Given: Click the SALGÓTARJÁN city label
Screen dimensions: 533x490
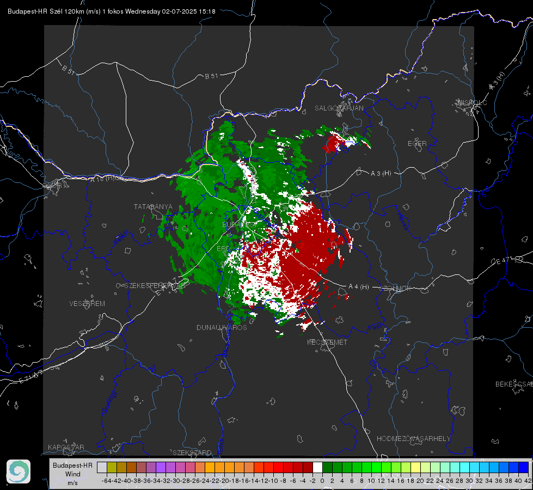Looking at the screenshot, I should pyautogui.click(x=339, y=108).
